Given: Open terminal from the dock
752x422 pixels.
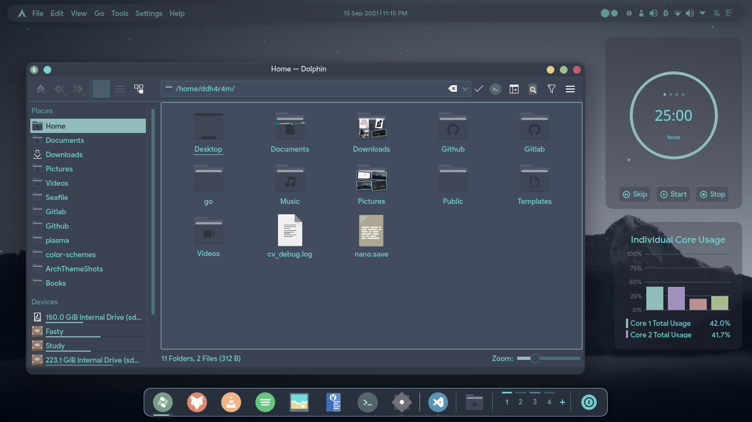Looking at the screenshot, I should point(368,403).
